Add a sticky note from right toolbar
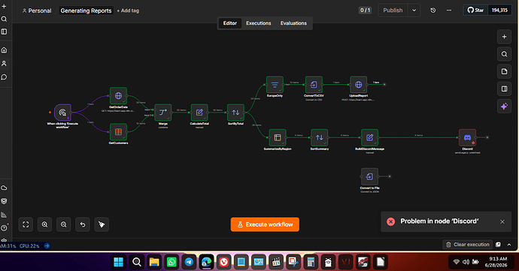Viewport: 519px width, 271px height. pyautogui.click(x=504, y=71)
